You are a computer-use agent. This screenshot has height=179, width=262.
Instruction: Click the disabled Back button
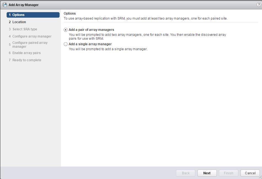186,173
